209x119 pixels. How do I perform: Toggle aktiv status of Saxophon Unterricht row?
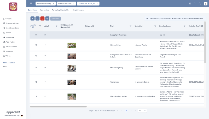click(x=45, y=35)
